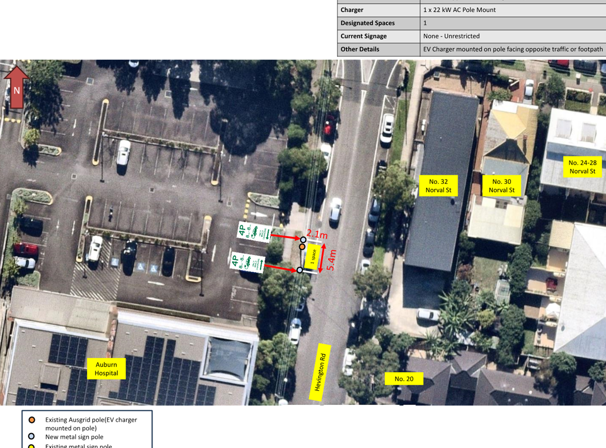
Task: Select the No. 30 Norval St label
Action: pos(501,186)
